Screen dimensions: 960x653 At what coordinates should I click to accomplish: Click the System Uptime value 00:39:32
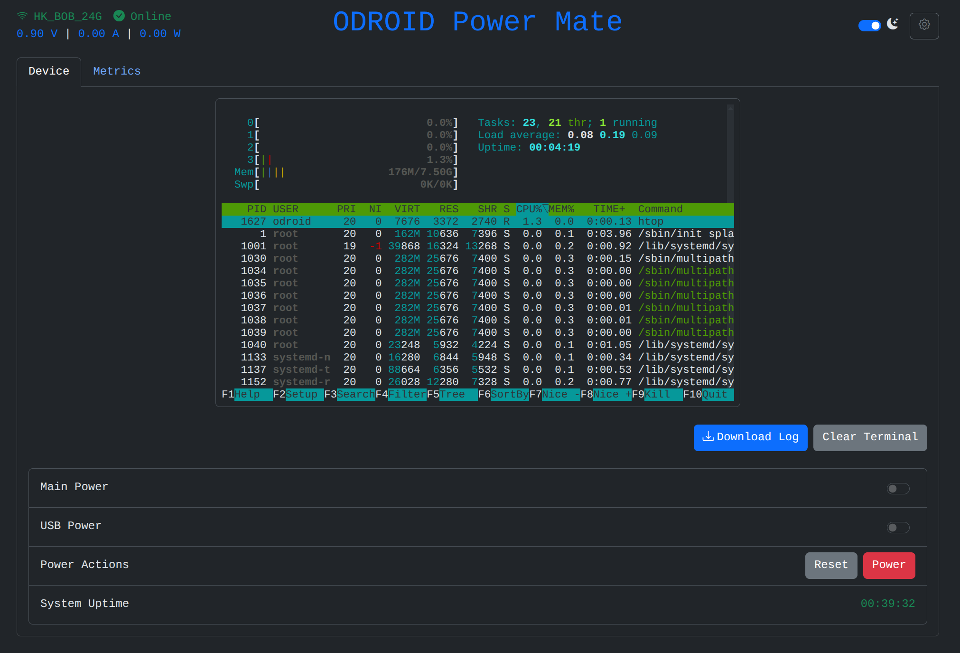coord(888,604)
